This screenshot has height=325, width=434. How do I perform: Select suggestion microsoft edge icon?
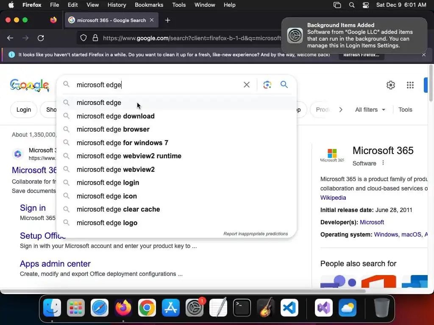tap(176, 196)
